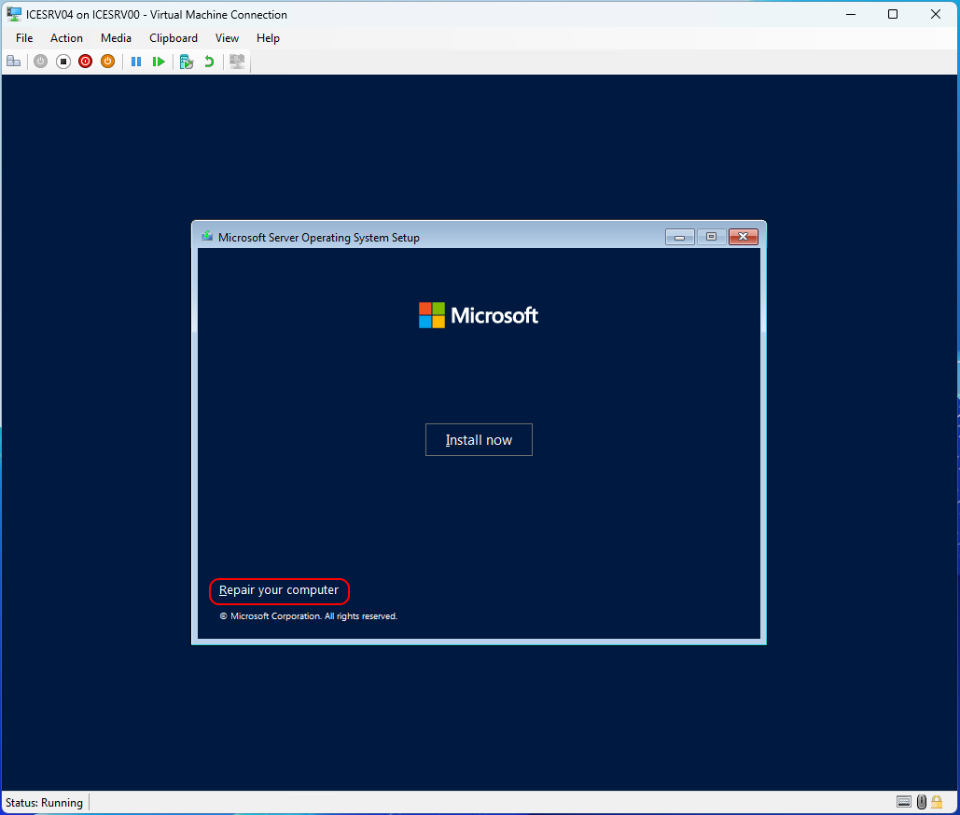
Task: Click the Status: Running text
Action: [44, 802]
